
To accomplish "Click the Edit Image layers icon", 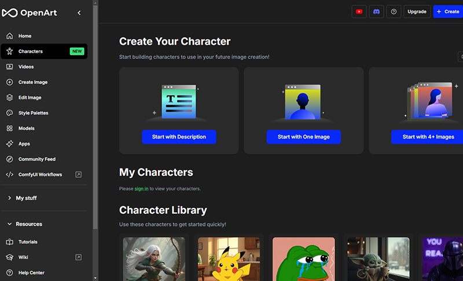I will (10, 97).
